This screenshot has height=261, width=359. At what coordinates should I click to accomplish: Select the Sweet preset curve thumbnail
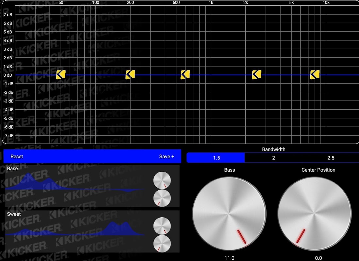[75, 229]
